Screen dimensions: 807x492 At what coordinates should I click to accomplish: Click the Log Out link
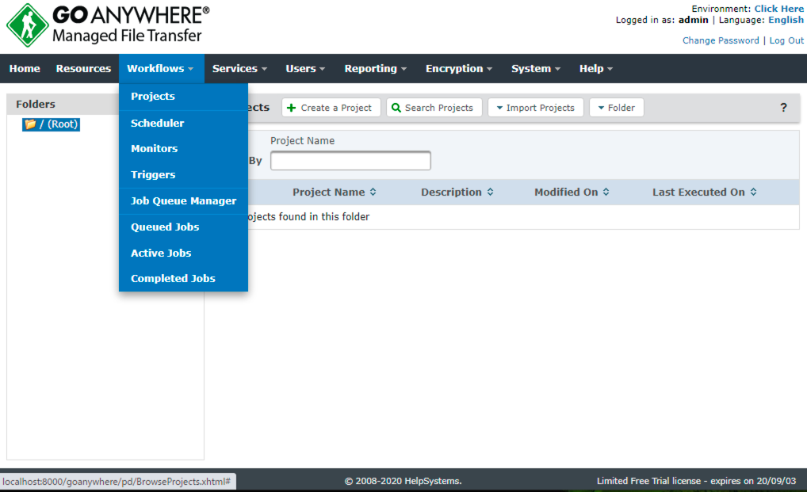point(786,40)
